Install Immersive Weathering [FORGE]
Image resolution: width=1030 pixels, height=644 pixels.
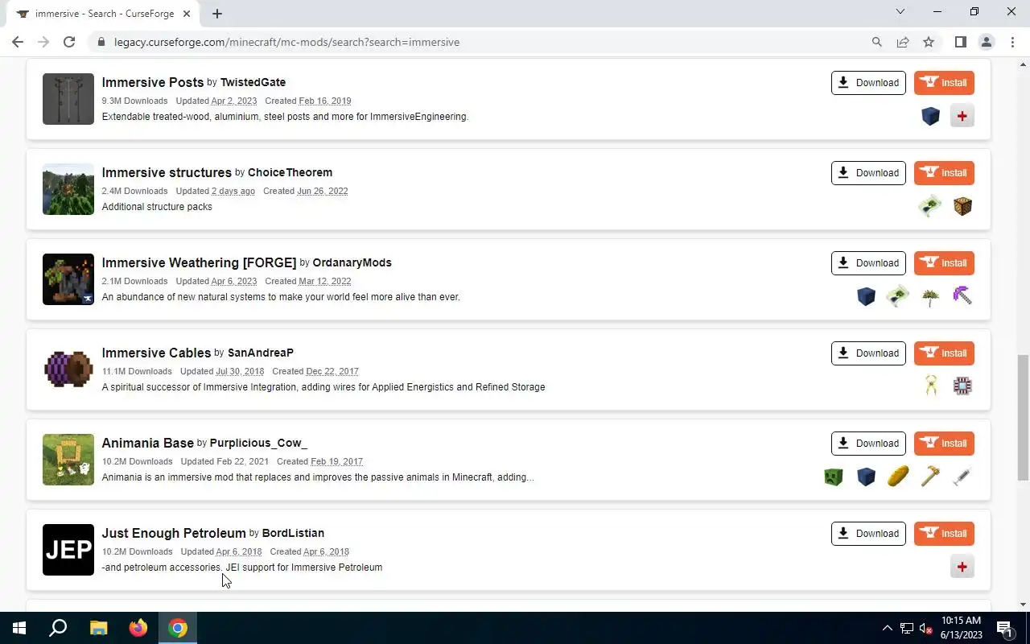point(944,263)
